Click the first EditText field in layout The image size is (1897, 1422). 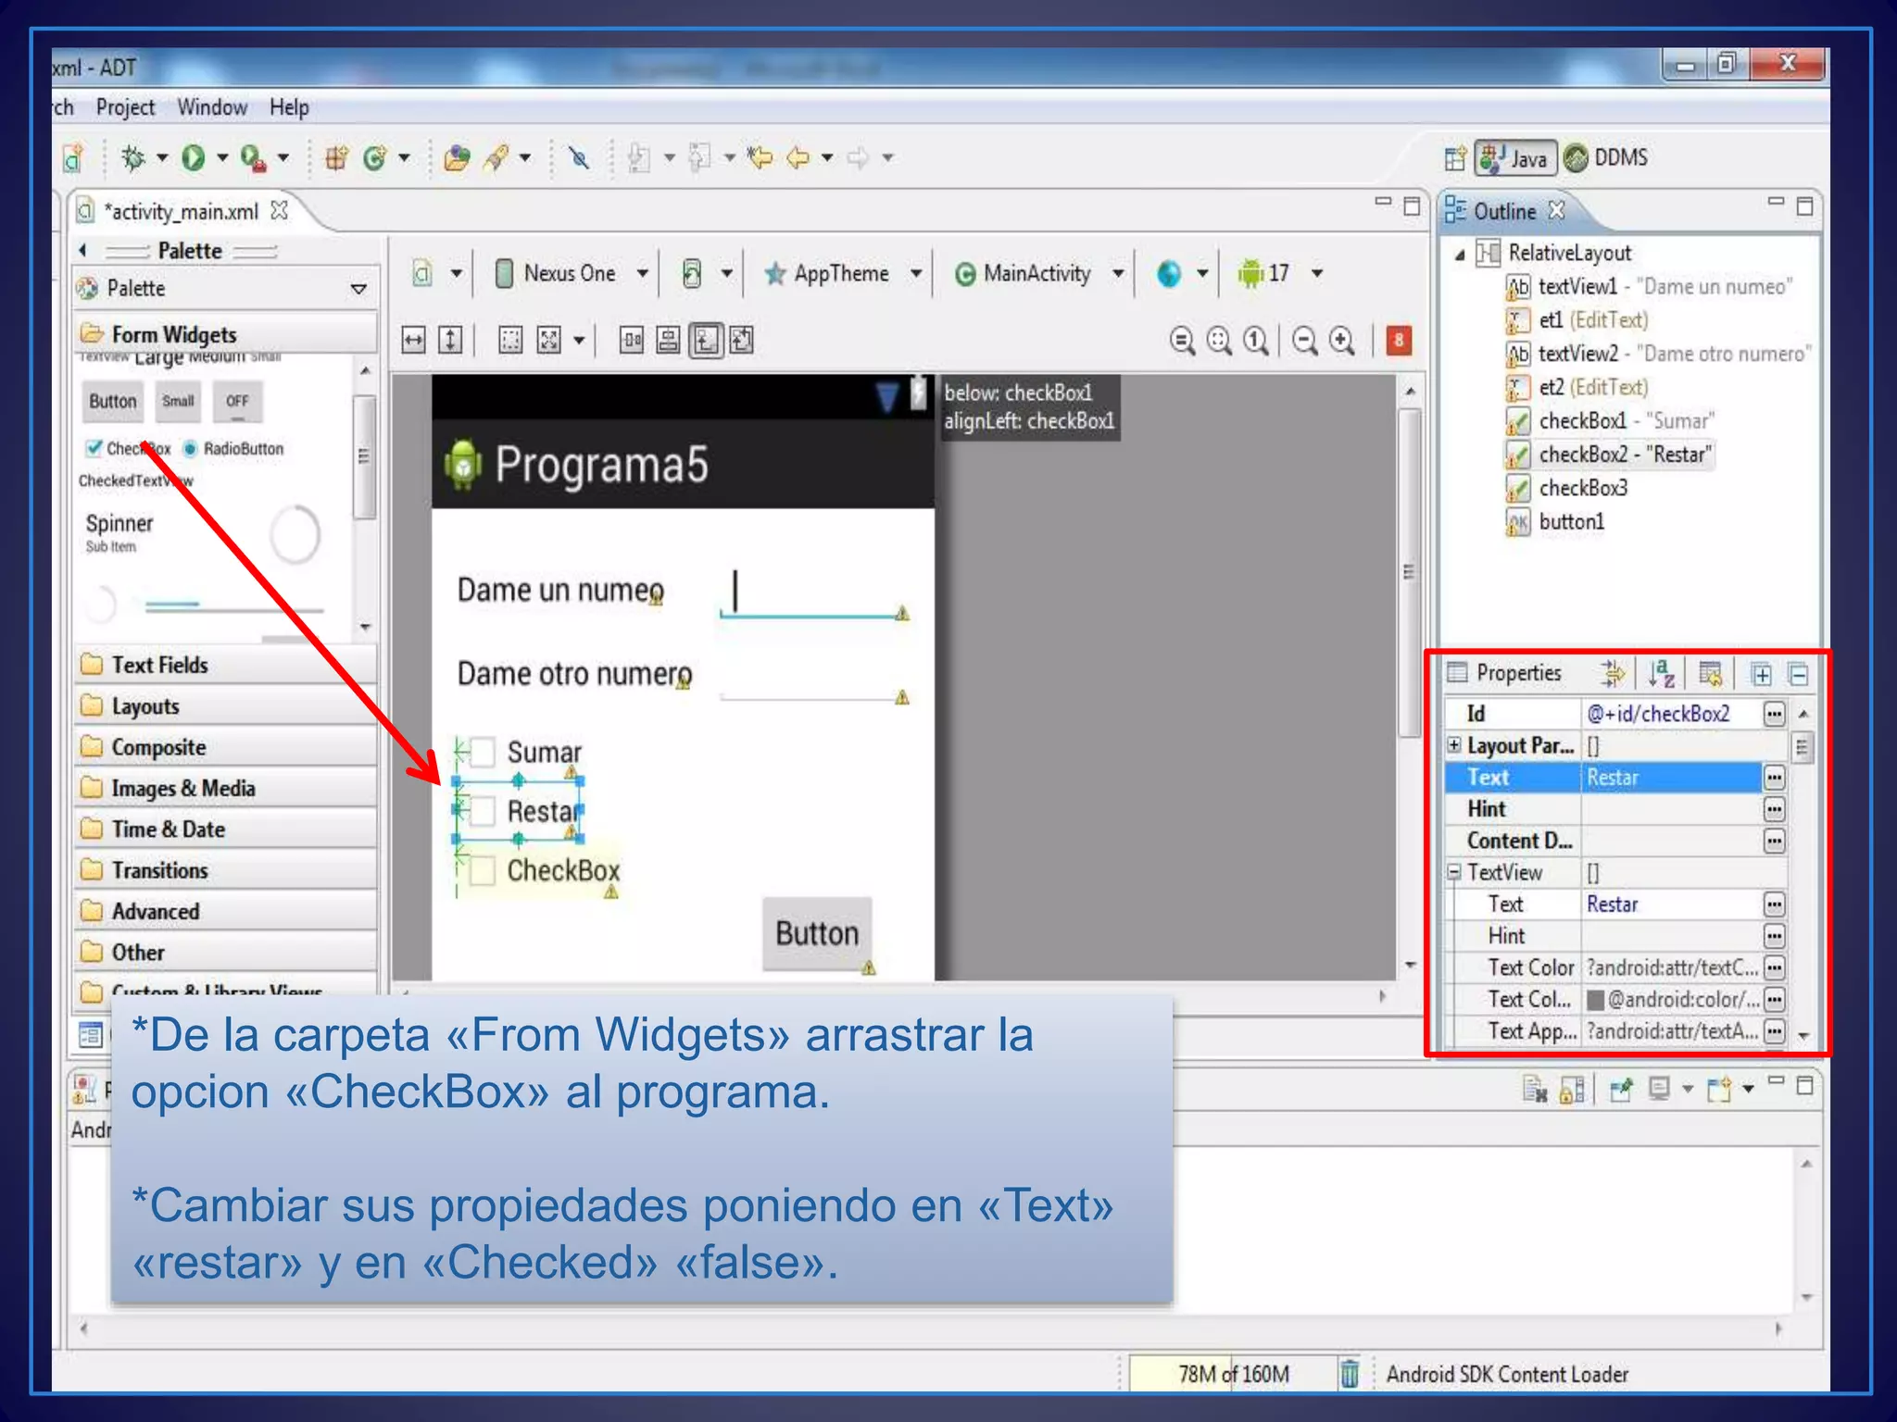[814, 592]
